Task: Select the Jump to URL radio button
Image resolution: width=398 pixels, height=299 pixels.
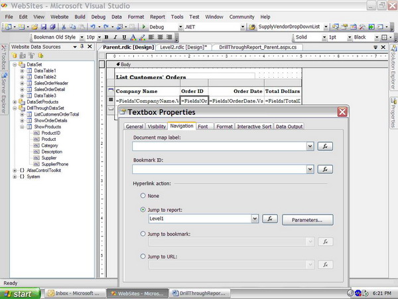Action: pos(143,256)
